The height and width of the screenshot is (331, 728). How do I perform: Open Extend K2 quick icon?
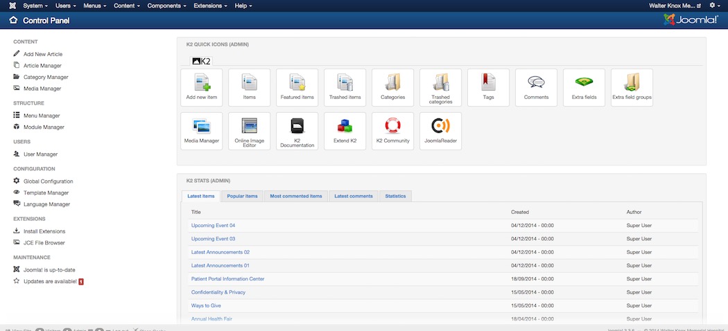345,131
